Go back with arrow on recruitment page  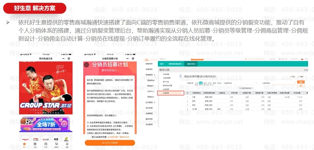[x=86, y=65]
